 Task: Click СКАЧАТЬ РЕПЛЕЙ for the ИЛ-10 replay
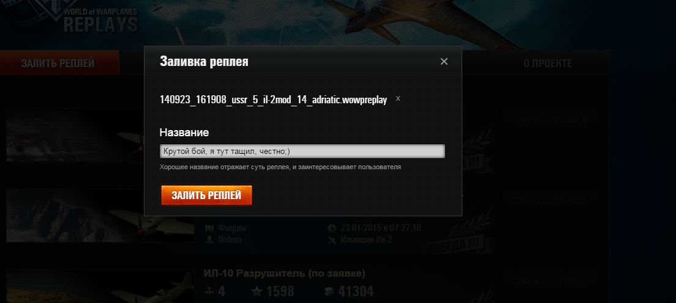[x=550, y=281]
